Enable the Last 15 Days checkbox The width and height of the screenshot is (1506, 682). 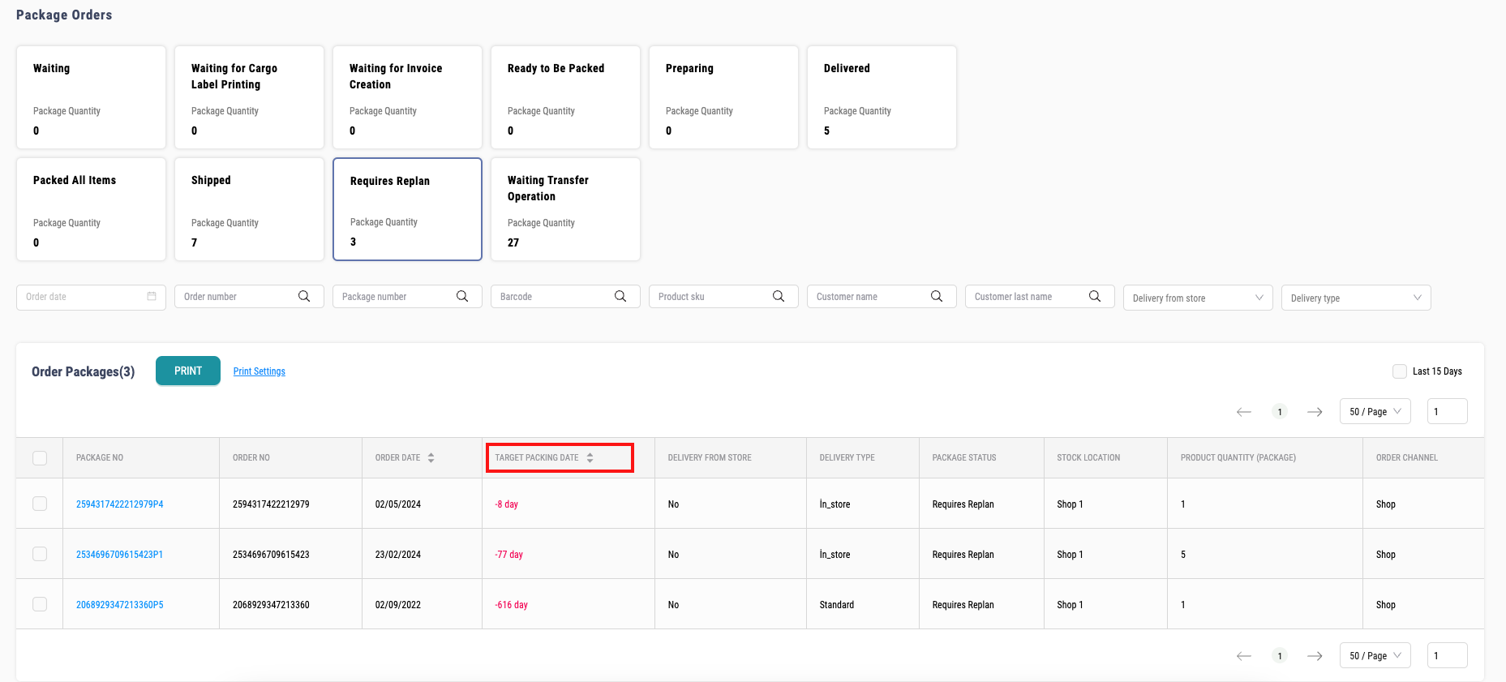pos(1399,371)
